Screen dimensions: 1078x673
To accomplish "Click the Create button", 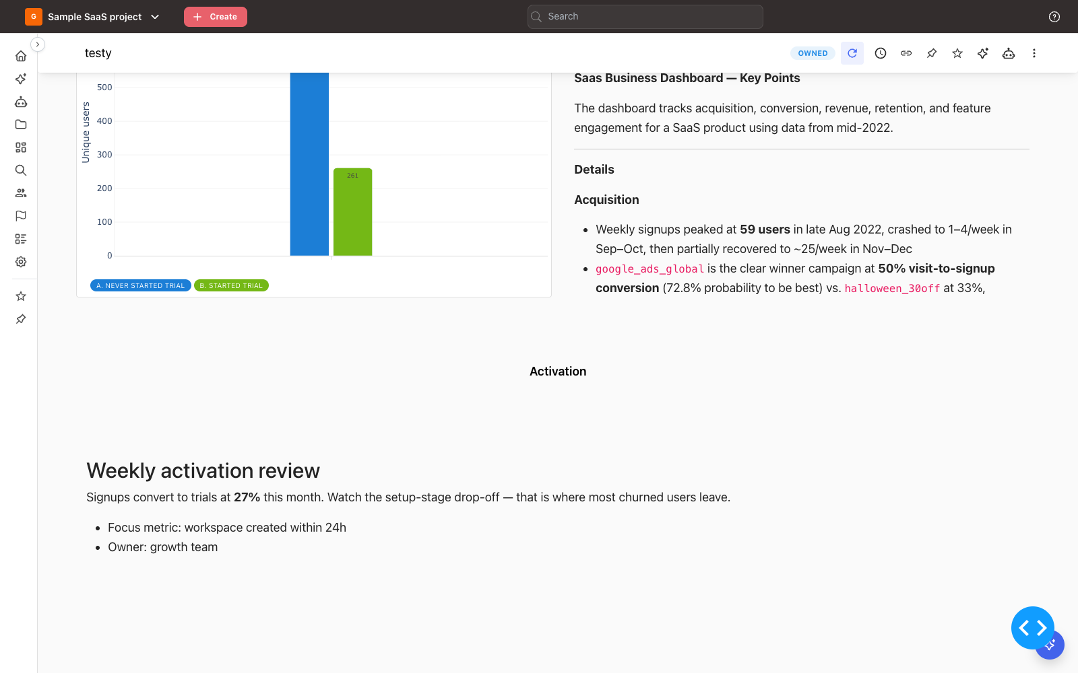I will (216, 17).
